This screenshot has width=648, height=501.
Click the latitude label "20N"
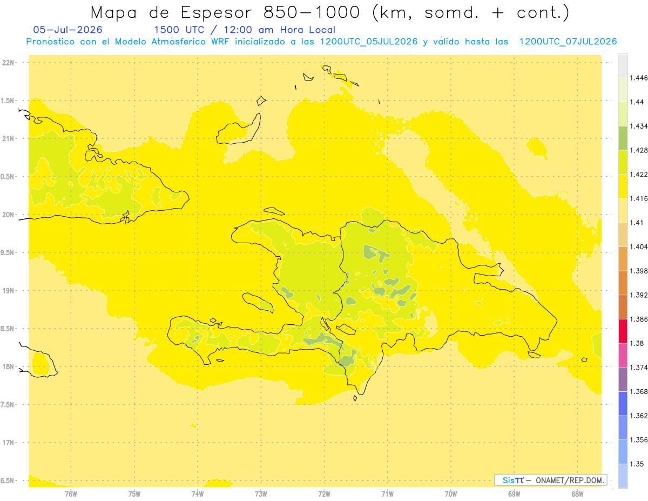(x=9, y=215)
